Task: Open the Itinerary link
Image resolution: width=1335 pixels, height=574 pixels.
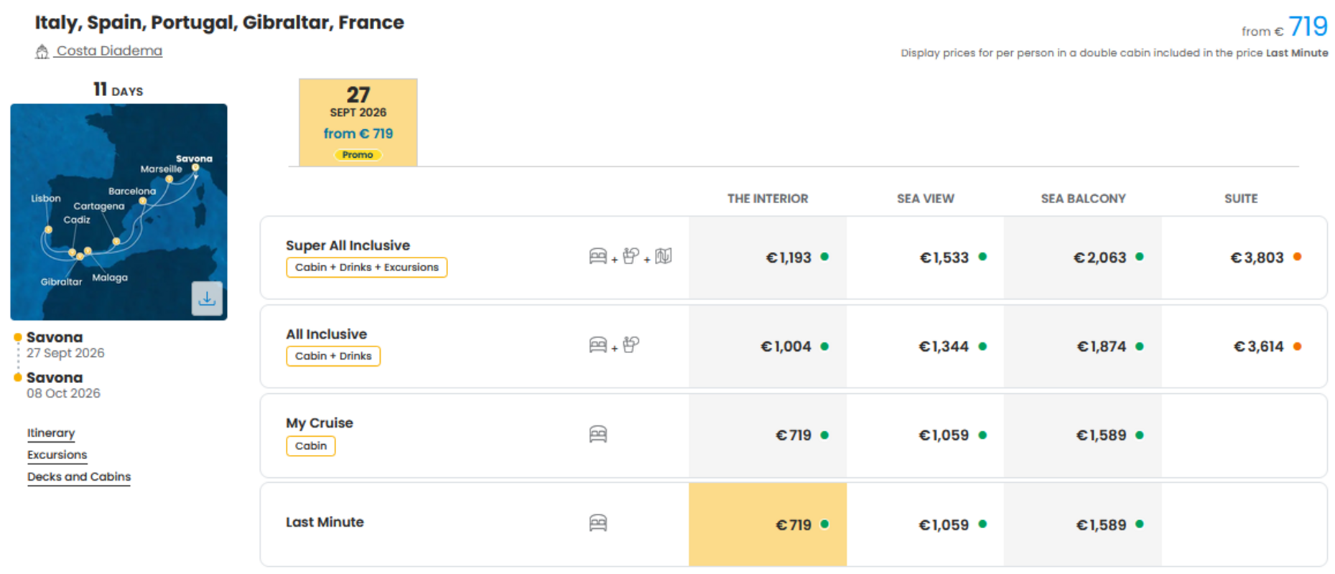Action: point(51,433)
